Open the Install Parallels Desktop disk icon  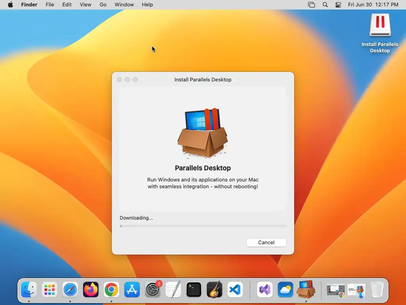point(380,25)
